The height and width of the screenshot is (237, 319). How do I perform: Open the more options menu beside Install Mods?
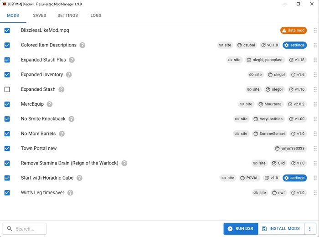310,229
